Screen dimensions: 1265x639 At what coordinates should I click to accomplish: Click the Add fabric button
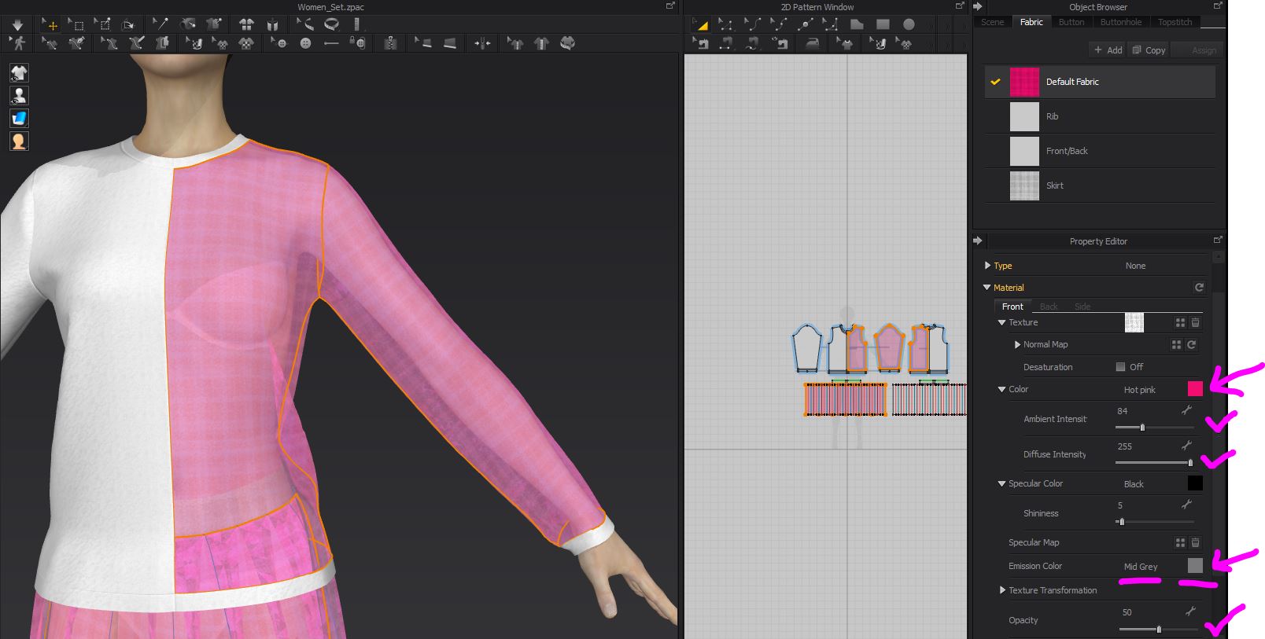coord(1108,50)
